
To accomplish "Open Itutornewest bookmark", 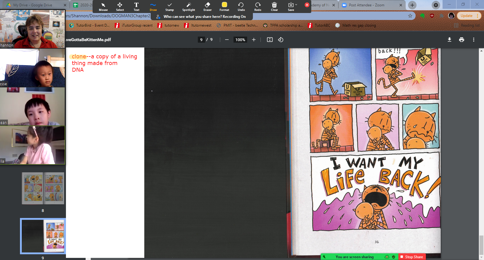I will coord(198,25).
